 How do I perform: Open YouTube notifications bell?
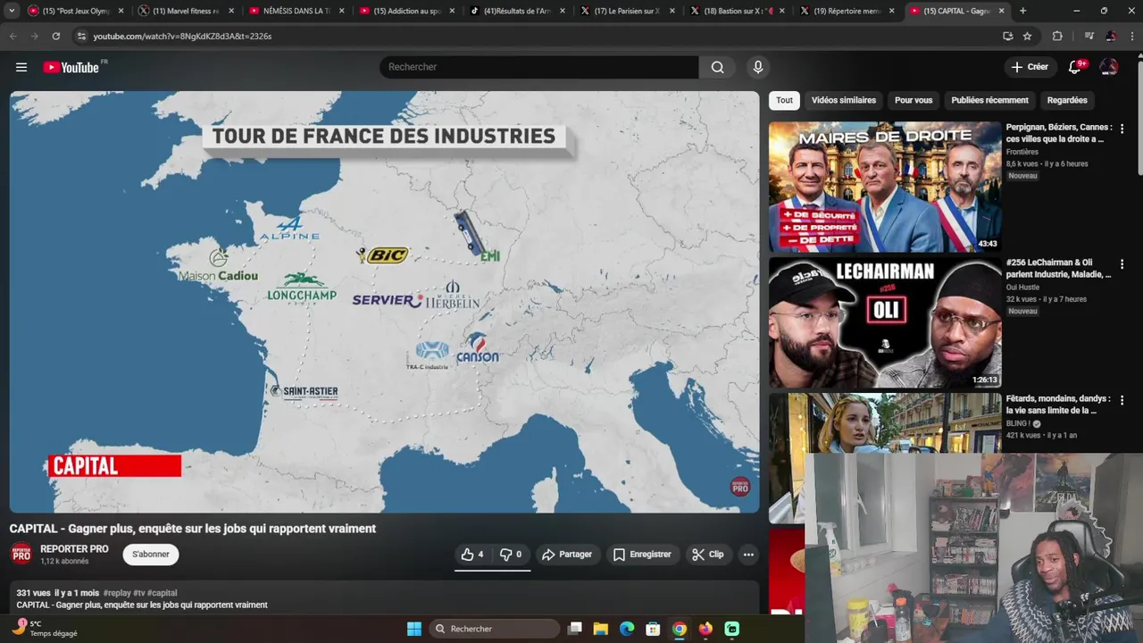coord(1075,67)
